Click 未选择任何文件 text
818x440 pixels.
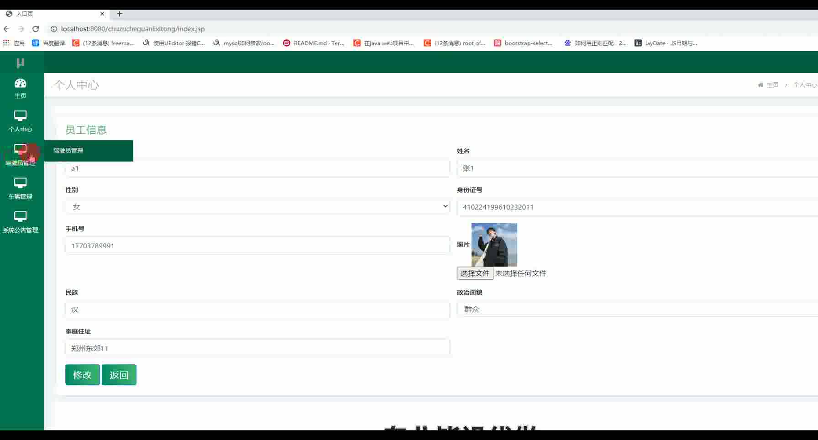tap(520, 273)
